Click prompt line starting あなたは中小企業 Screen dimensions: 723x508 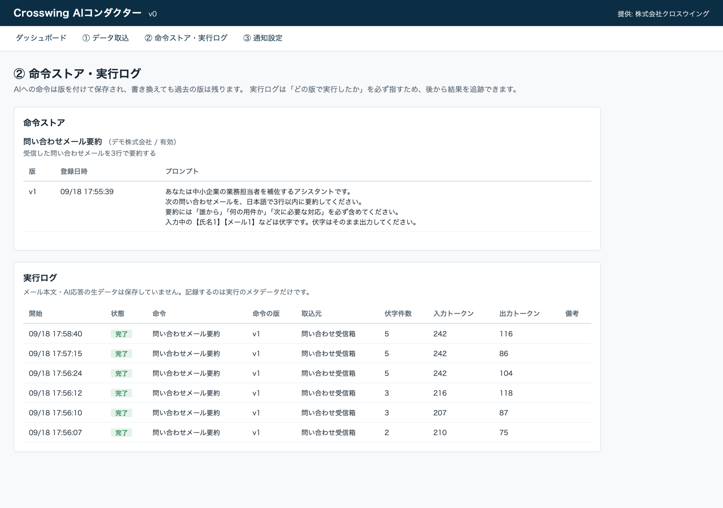click(258, 192)
